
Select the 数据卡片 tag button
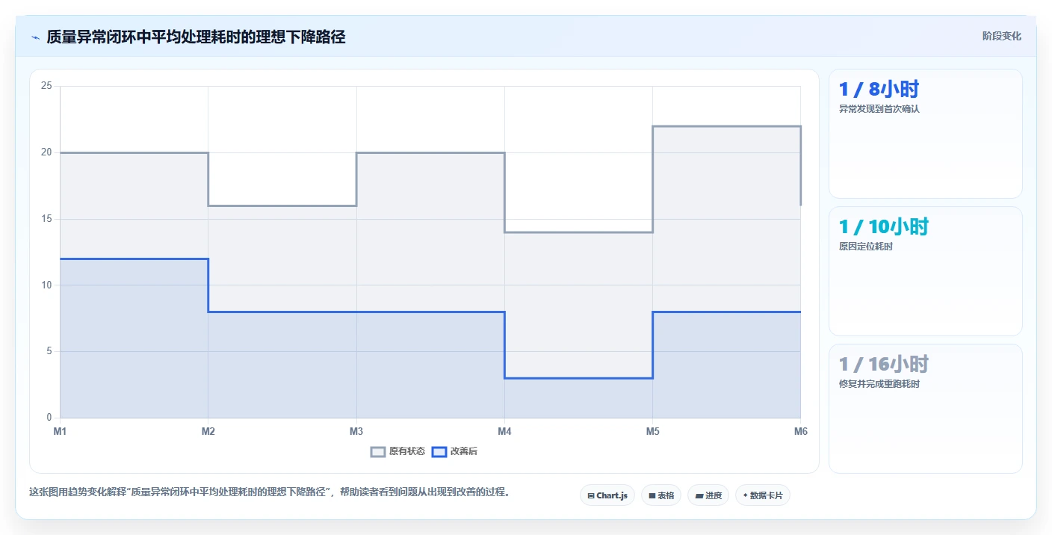(x=763, y=495)
